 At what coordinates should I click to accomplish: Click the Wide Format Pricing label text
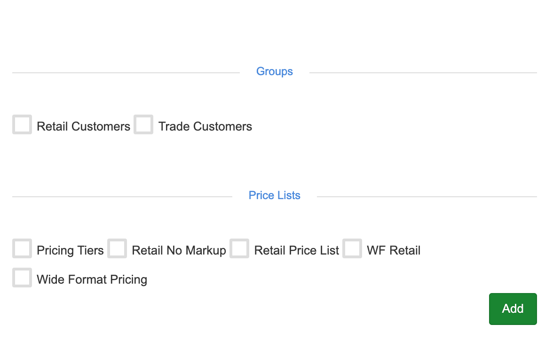click(92, 280)
